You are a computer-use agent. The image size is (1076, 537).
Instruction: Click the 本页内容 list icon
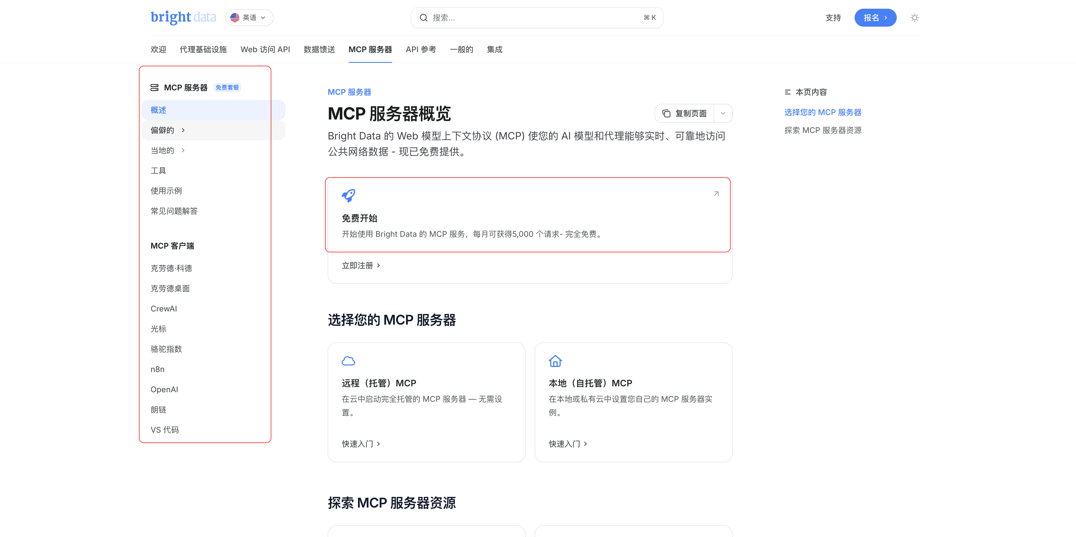click(x=787, y=92)
